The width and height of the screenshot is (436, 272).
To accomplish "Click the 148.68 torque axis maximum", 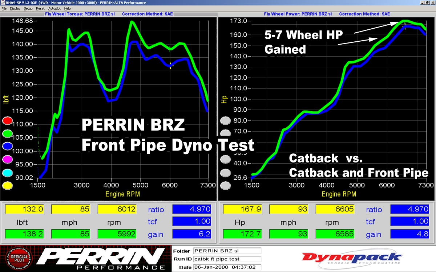I will point(23,21).
